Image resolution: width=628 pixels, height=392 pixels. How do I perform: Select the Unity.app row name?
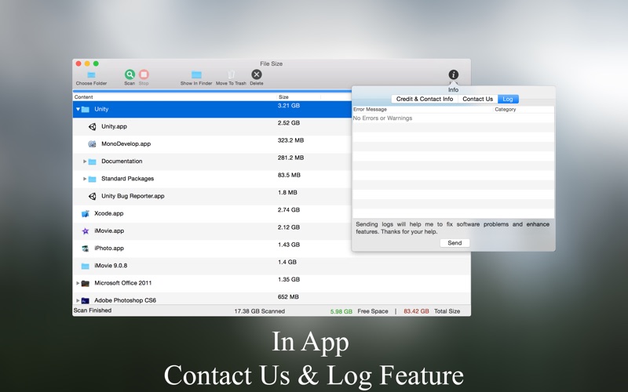(x=114, y=126)
